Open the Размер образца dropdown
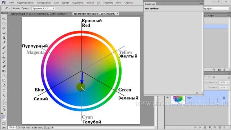The image size is (231, 130). (43, 8)
